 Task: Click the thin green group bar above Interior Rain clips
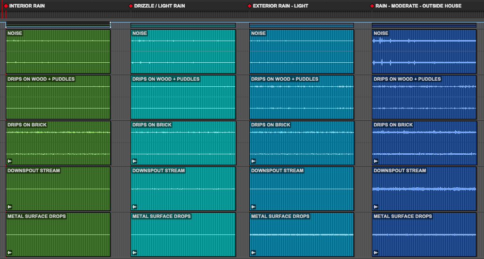click(x=58, y=25)
